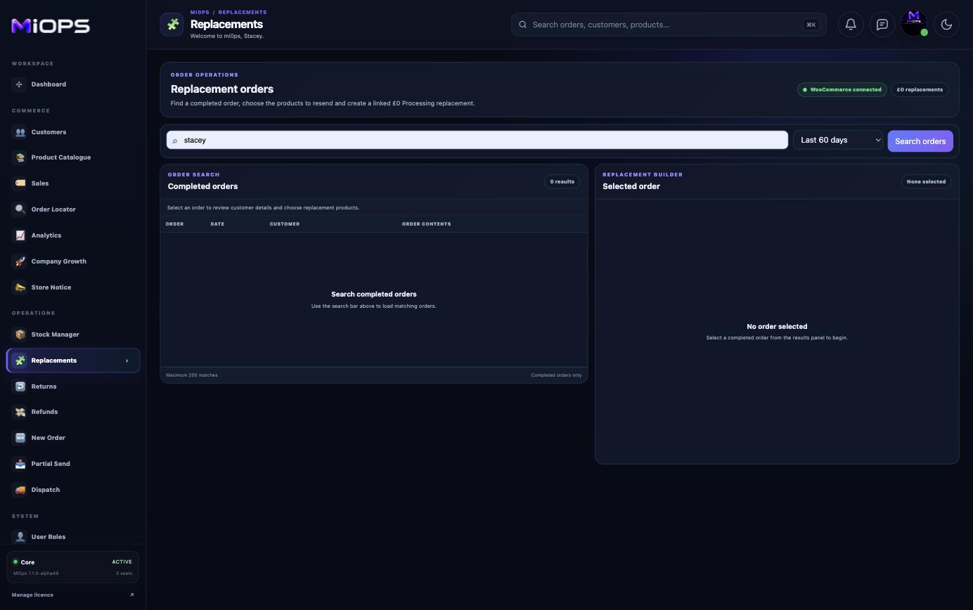Click the external arrow next to Manage licence
Screen dimensions: 973x610
coord(131,595)
